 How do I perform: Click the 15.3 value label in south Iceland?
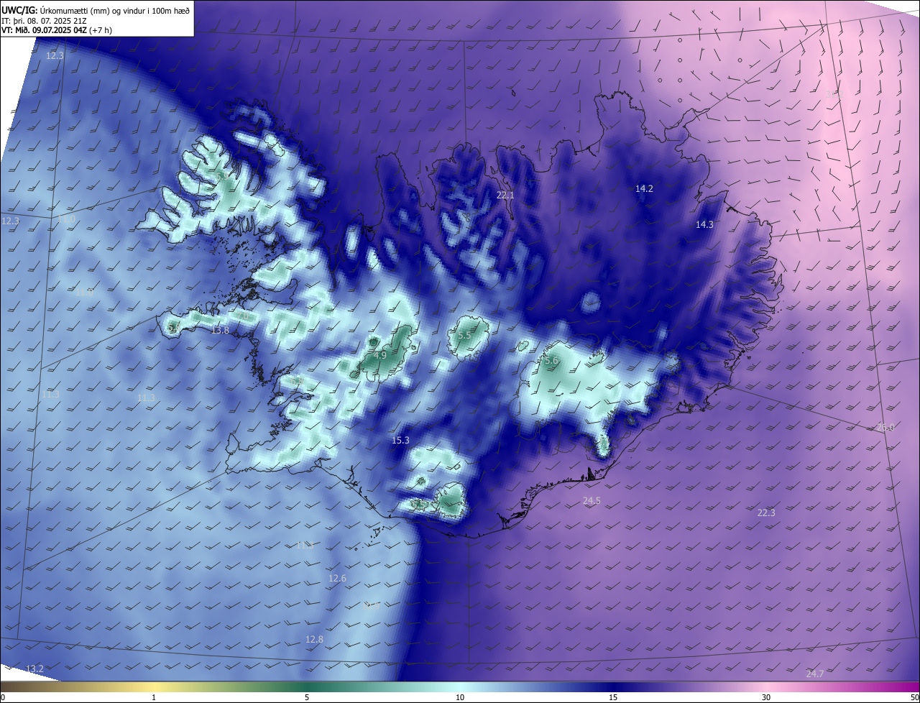point(400,441)
